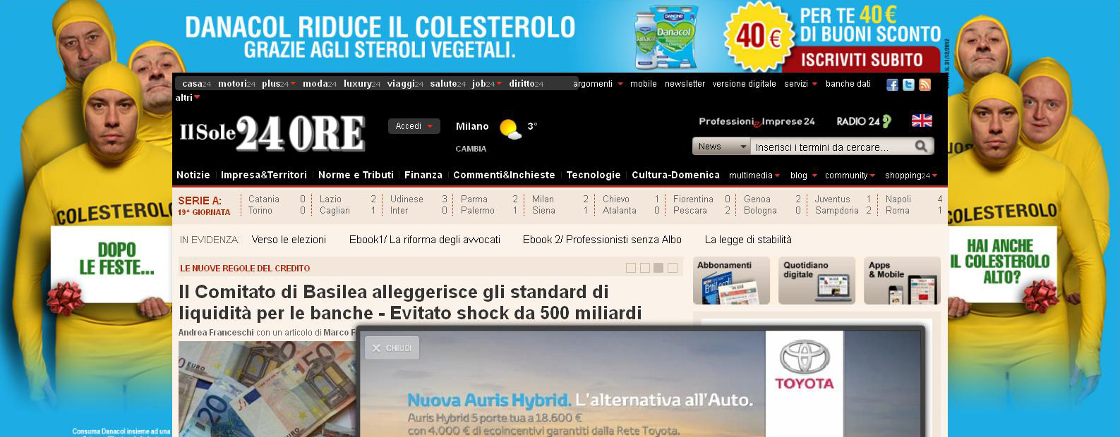Screen dimensions: 1120x437
Task: Go to salute24
Action: tap(448, 84)
